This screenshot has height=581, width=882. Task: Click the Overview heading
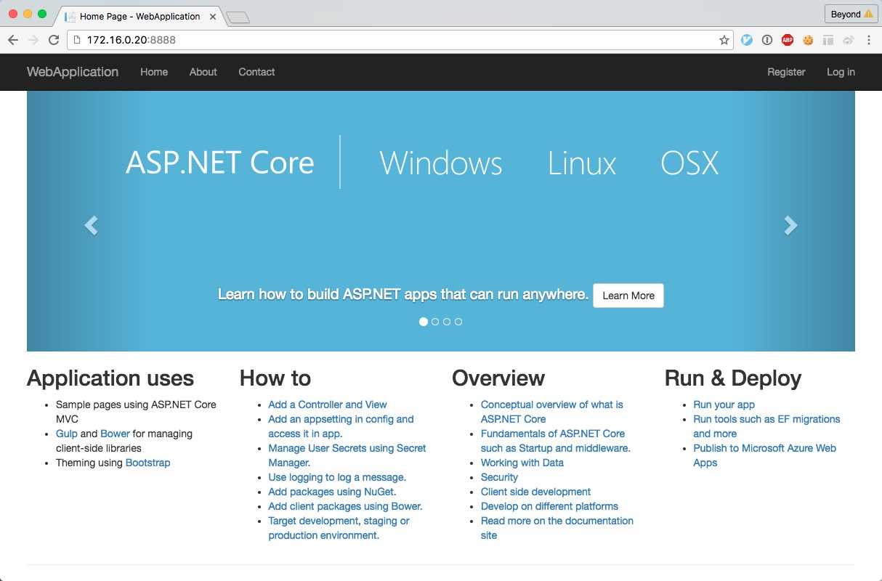(498, 378)
